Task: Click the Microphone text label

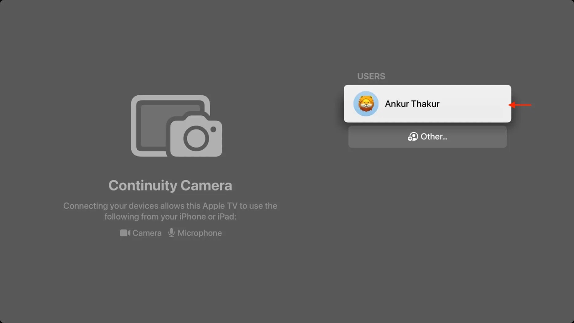Action: pyautogui.click(x=200, y=233)
